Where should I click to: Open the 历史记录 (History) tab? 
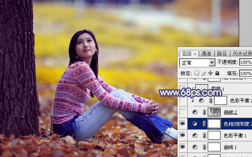click(x=242, y=53)
